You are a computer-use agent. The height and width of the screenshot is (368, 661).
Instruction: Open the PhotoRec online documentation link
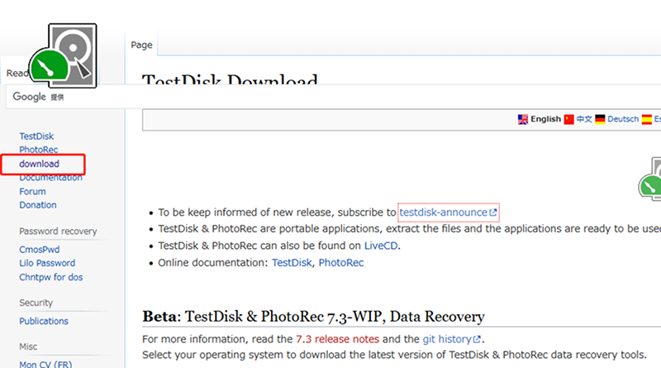[x=341, y=262]
